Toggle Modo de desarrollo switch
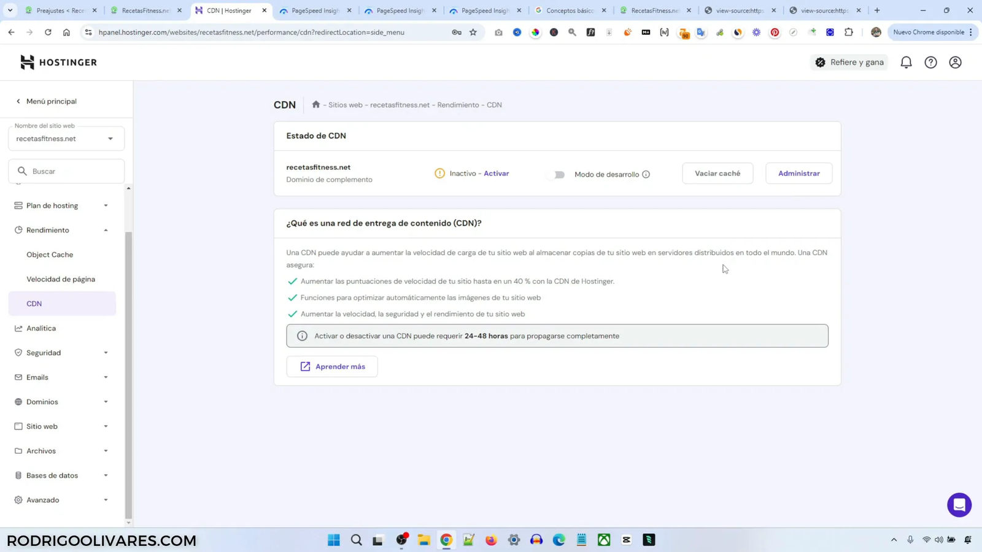This screenshot has height=552, width=982. tap(557, 174)
